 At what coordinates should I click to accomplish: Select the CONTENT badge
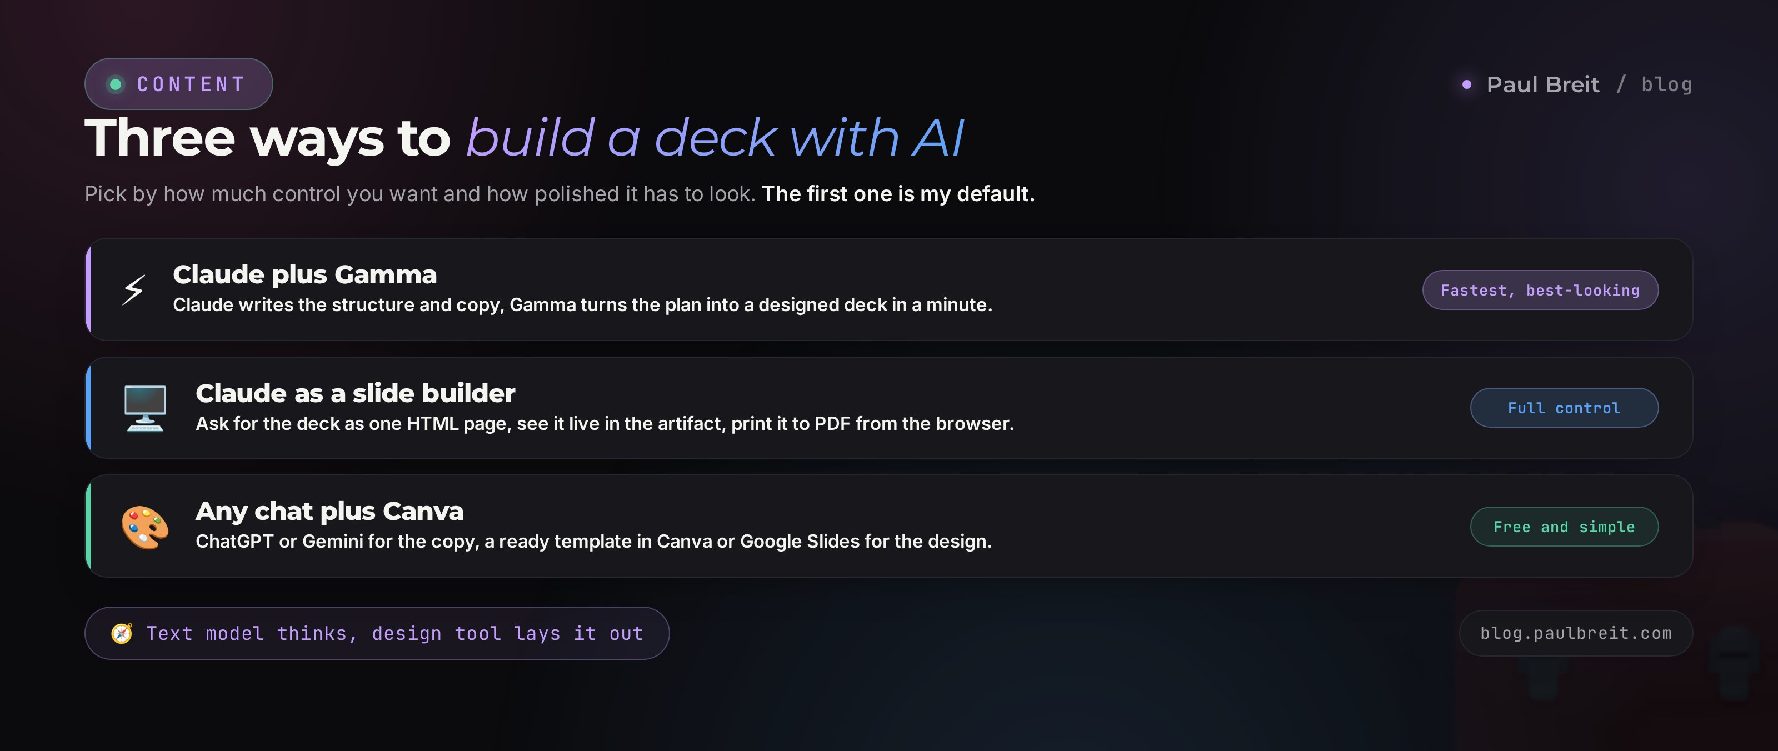(x=179, y=83)
